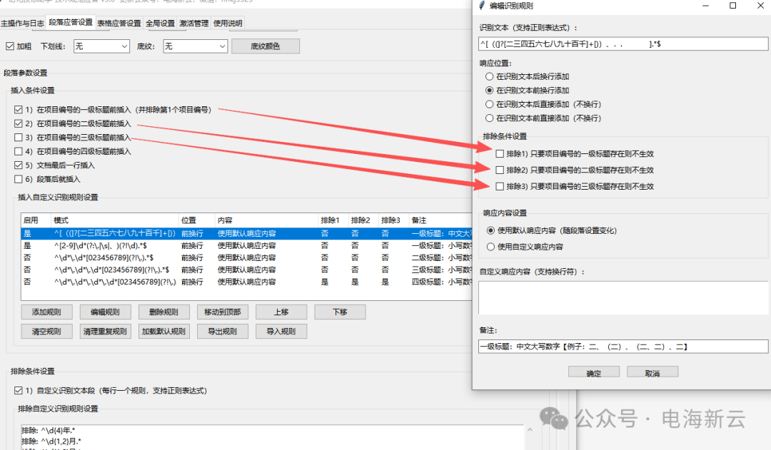Viewport: 771px width, 450px height.
Task: Click the 识别文本 regex input field
Action: (x=623, y=44)
